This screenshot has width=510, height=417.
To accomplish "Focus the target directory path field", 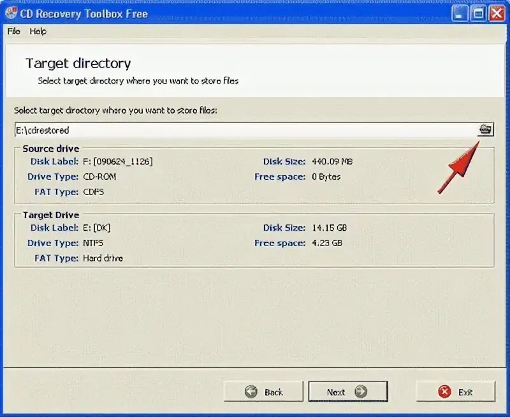I will (246, 130).
